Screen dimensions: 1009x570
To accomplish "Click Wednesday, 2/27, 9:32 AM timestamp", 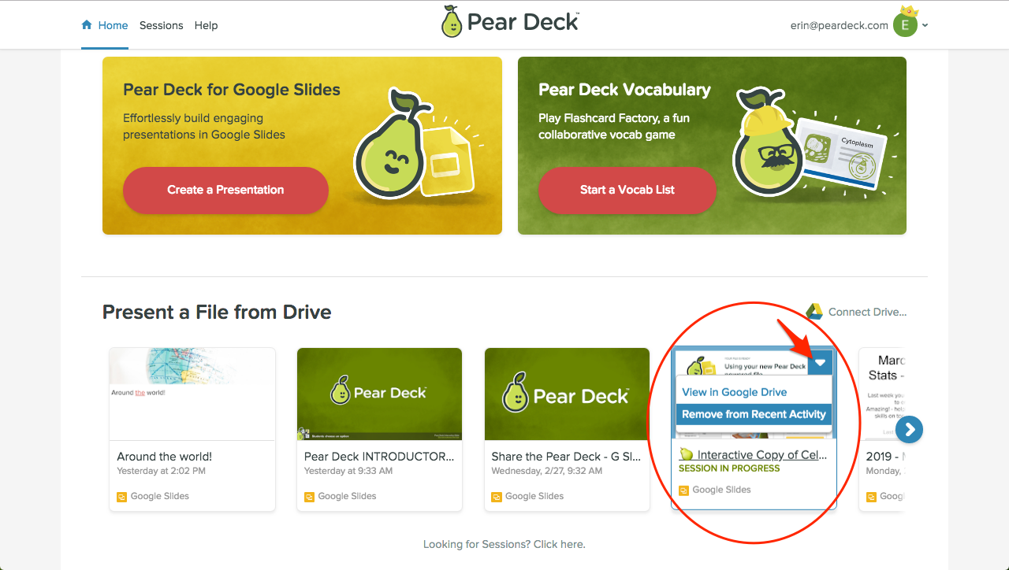I will [x=546, y=471].
